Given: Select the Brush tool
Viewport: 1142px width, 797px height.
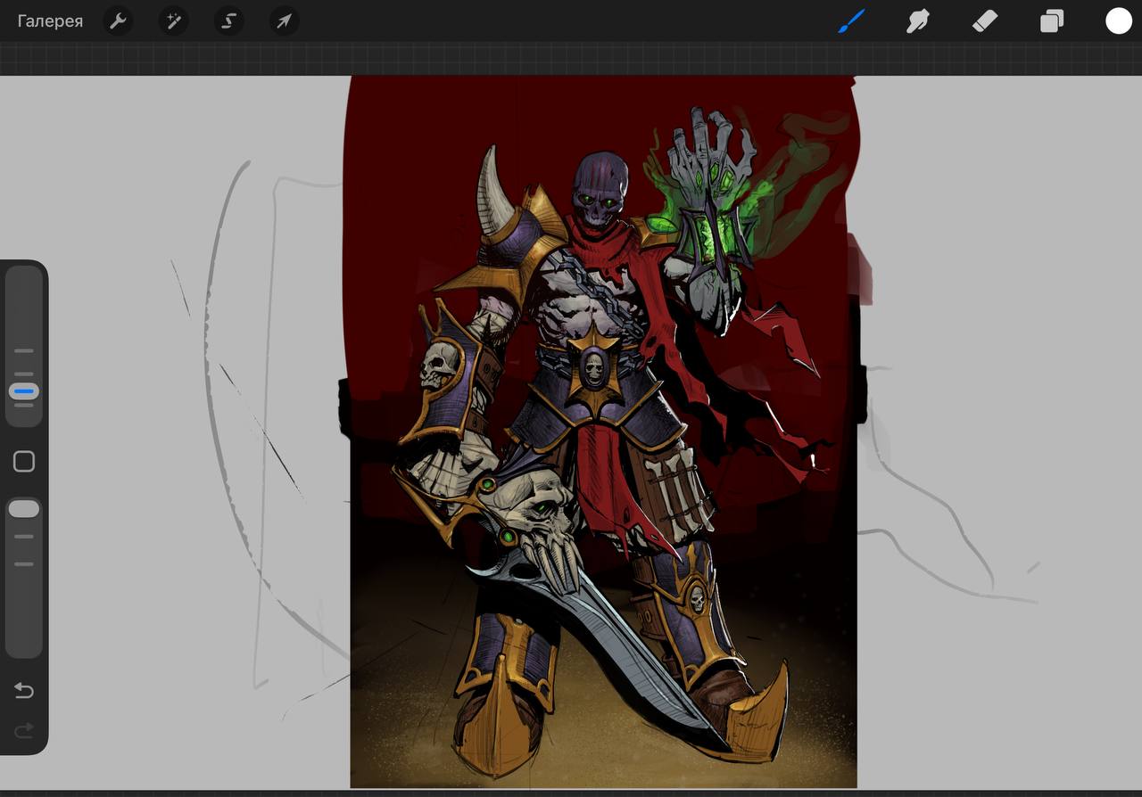Looking at the screenshot, I should [851, 21].
